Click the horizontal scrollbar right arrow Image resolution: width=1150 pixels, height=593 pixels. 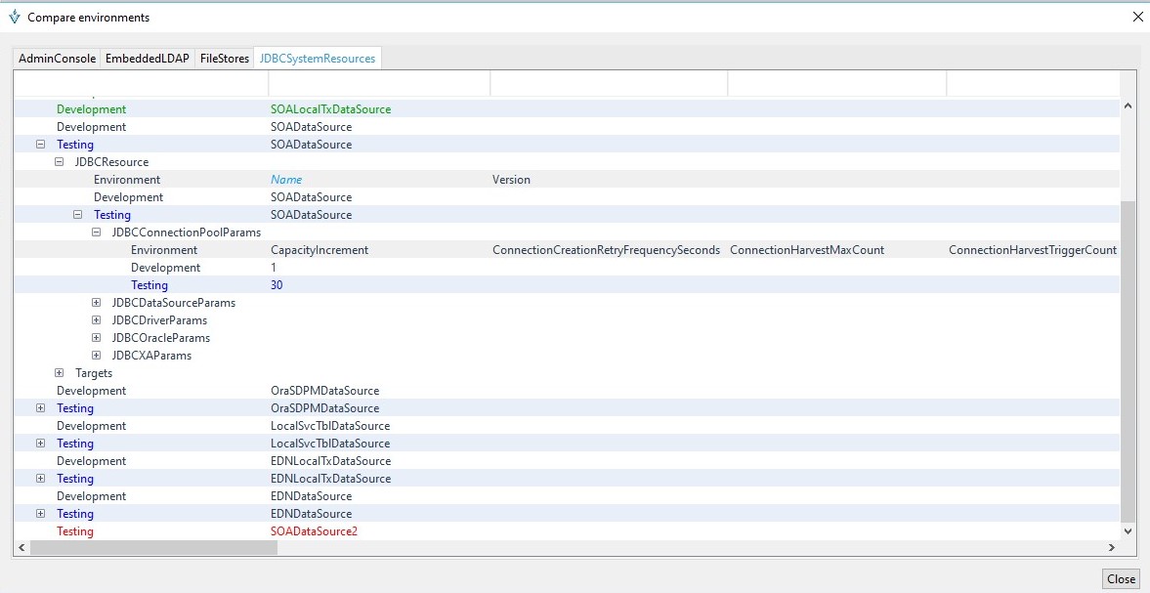click(1111, 548)
